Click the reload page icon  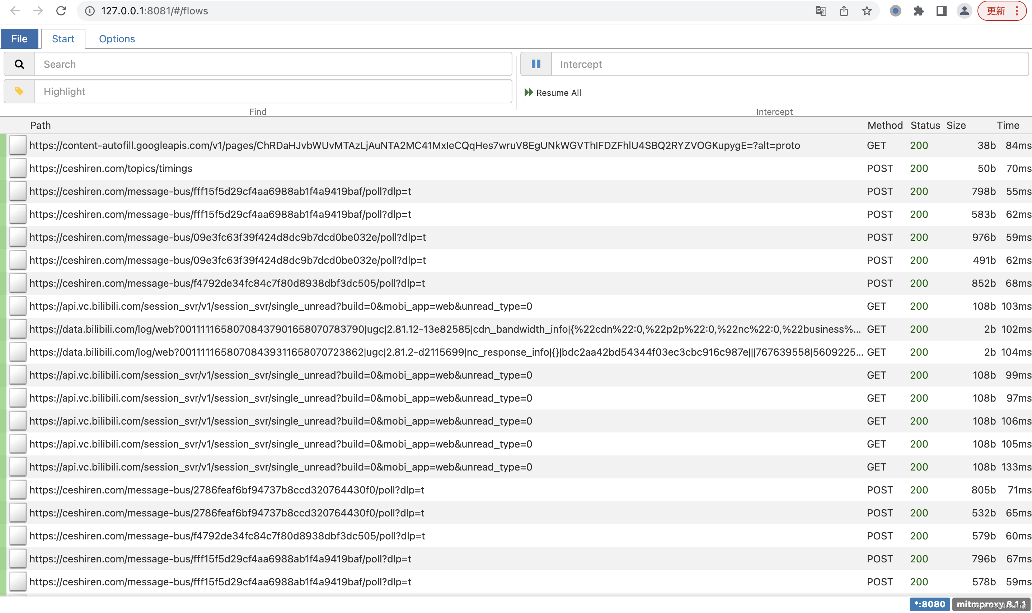click(61, 11)
